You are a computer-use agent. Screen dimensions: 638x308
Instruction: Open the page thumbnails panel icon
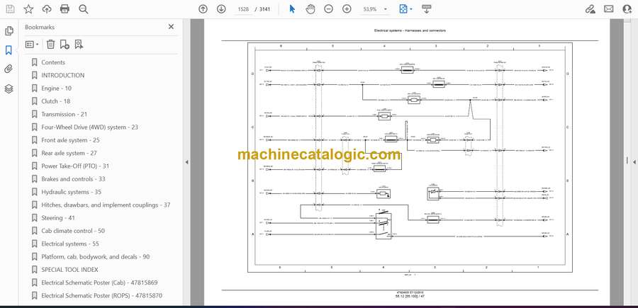point(9,31)
